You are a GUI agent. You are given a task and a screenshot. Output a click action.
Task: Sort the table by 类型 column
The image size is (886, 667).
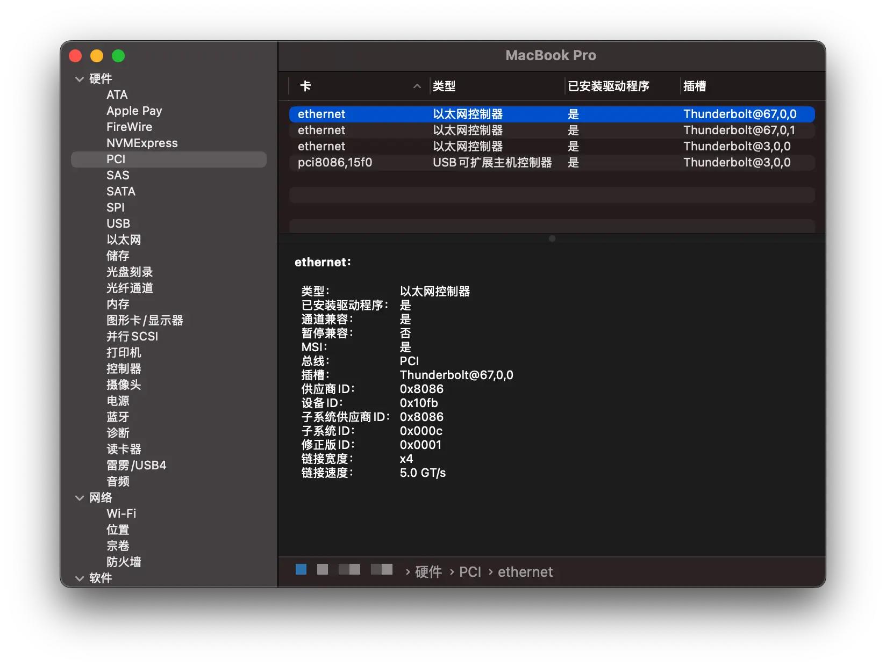444,86
